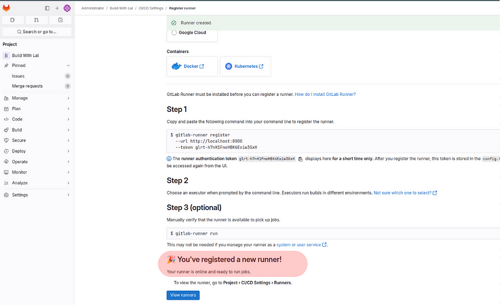
Task: Click the gitlab-runner register command block
Action: 333,141
